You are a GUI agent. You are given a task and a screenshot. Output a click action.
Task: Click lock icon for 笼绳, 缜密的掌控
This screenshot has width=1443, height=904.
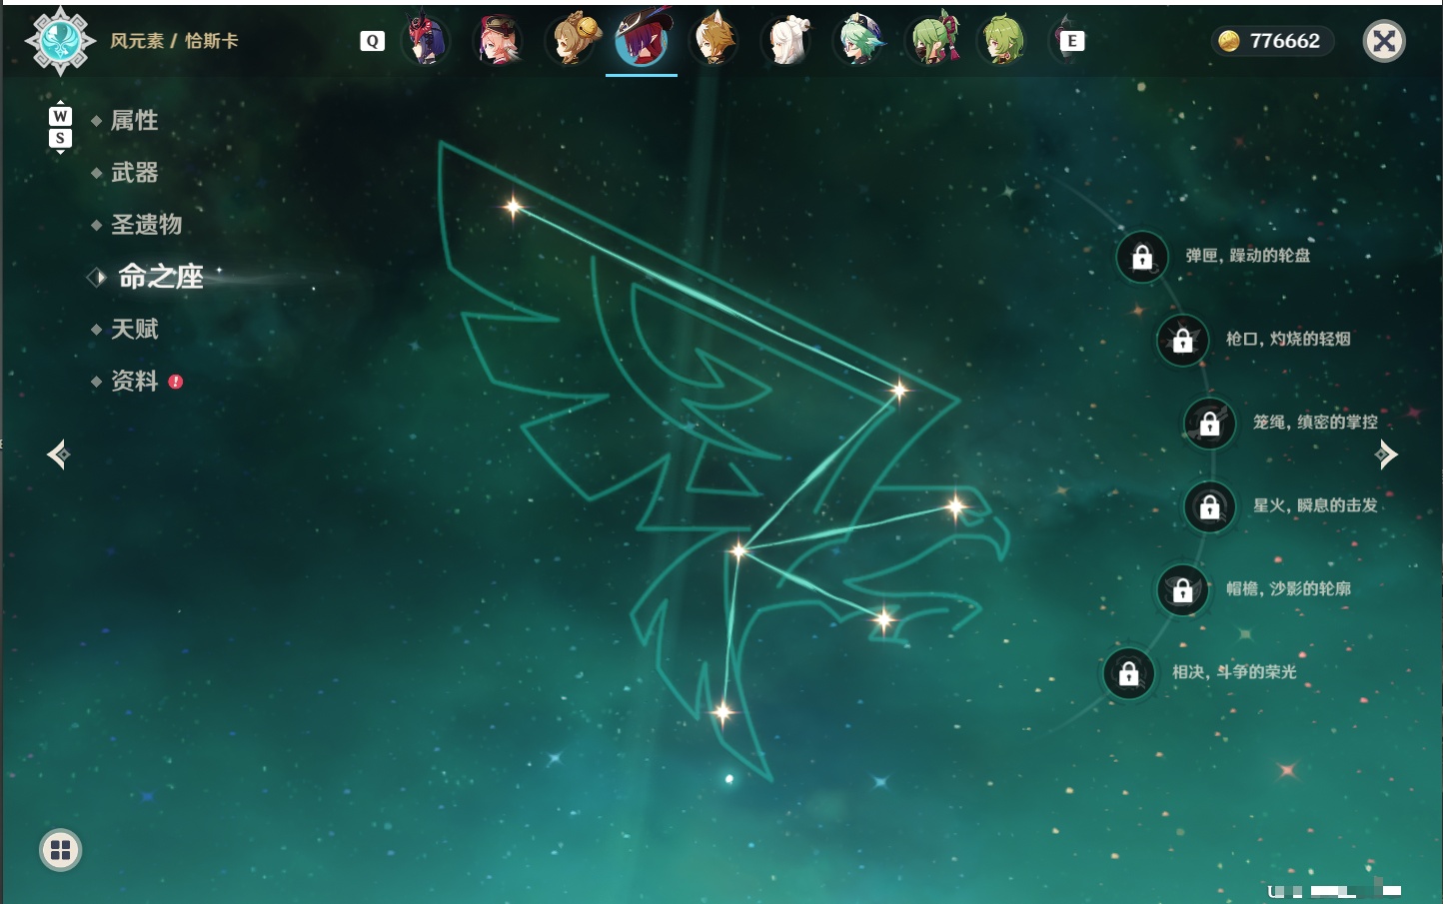pyautogui.click(x=1210, y=424)
